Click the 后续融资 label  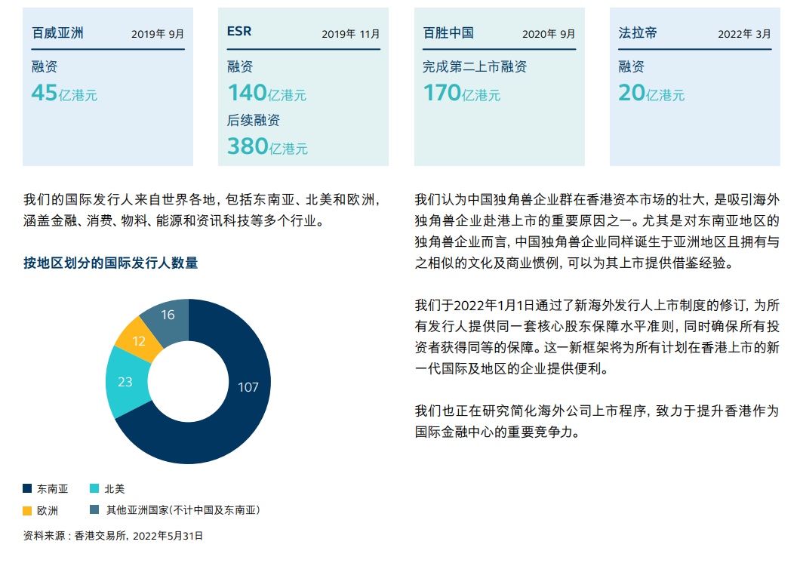254,120
